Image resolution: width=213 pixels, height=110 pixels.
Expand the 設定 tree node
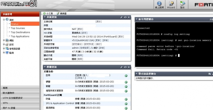(4, 44)
